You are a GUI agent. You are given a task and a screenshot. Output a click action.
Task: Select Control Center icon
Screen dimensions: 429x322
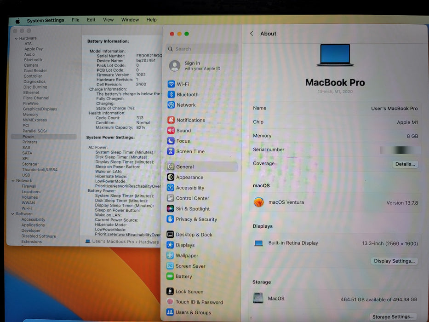pyautogui.click(x=170, y=198)
